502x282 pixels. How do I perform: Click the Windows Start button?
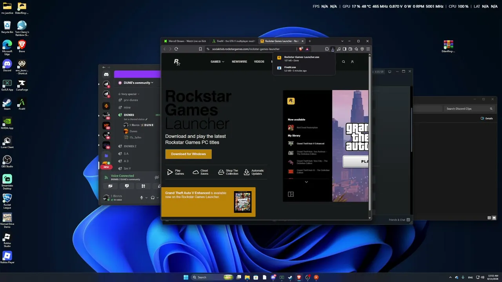pos(186,277)
